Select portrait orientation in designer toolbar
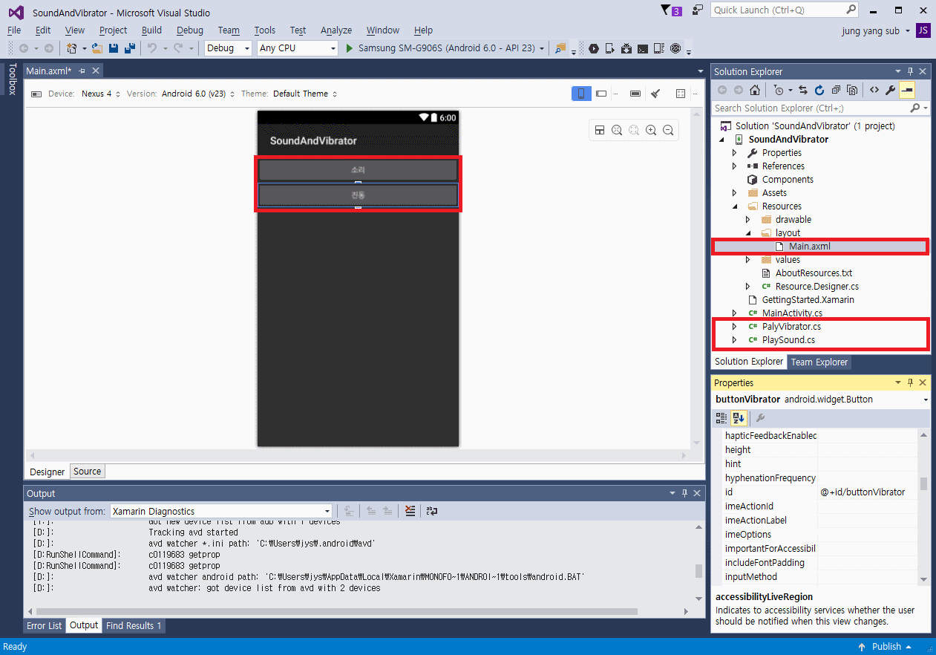 point(581,94)
